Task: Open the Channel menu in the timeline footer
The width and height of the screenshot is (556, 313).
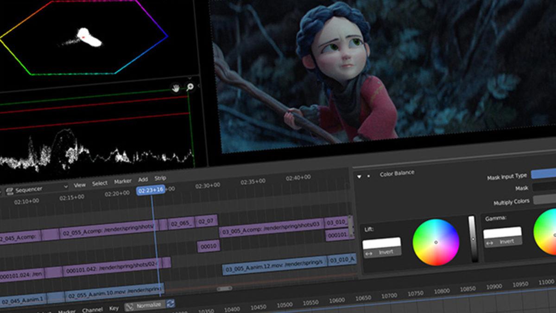Action: 92,308
